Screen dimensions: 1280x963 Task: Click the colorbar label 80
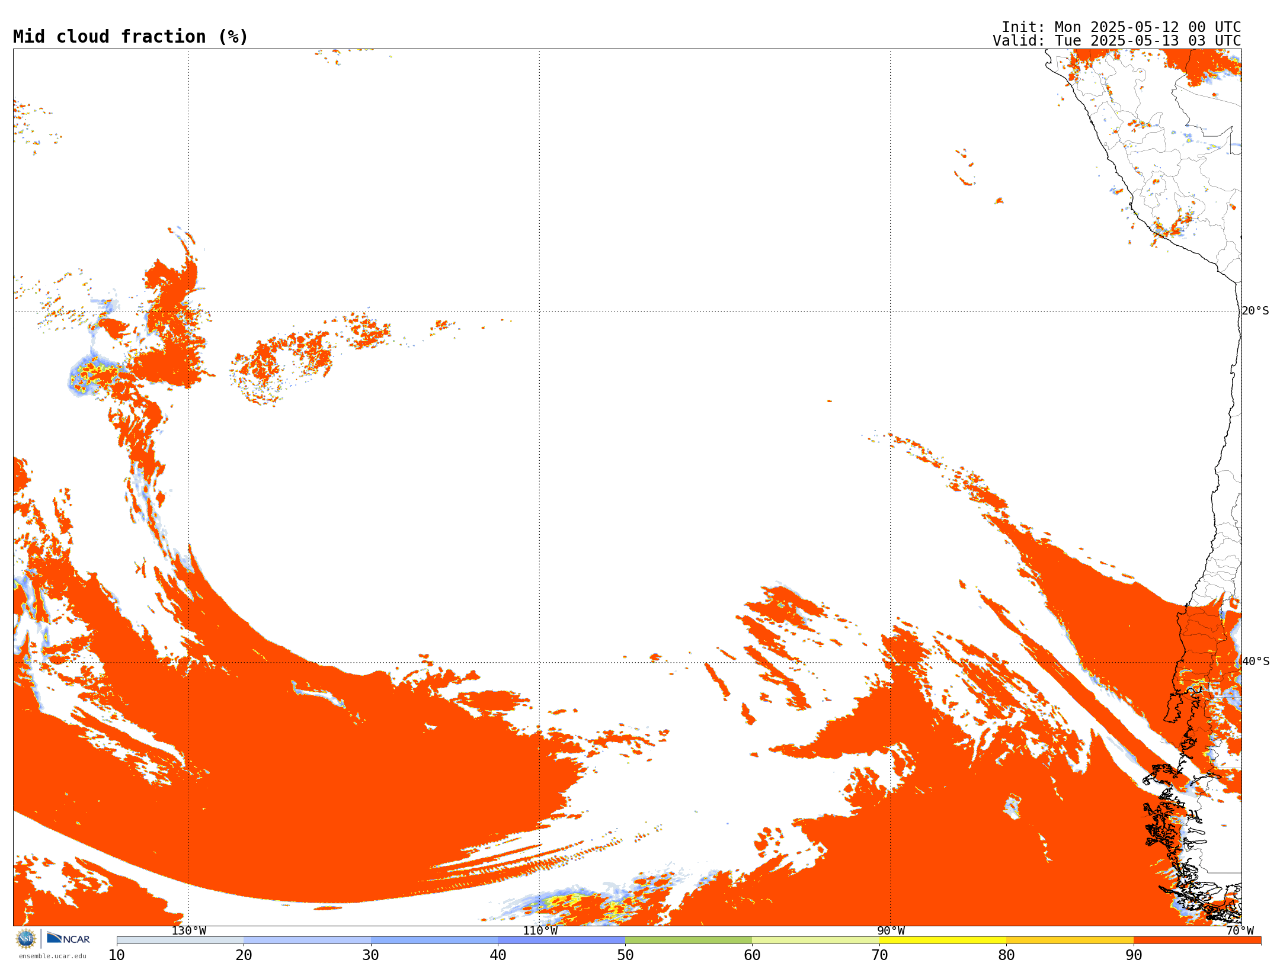point(1006,955)
